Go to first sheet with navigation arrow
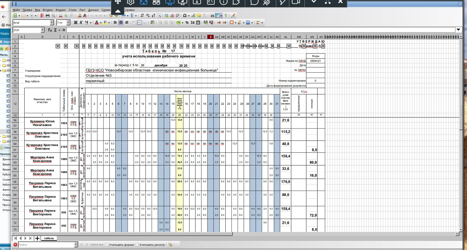This screenshot has width=467, height=250. (x=16, y=238)
